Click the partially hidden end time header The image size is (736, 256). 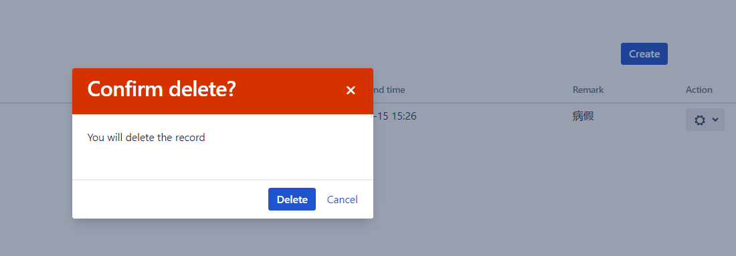[x=389, y=90]
